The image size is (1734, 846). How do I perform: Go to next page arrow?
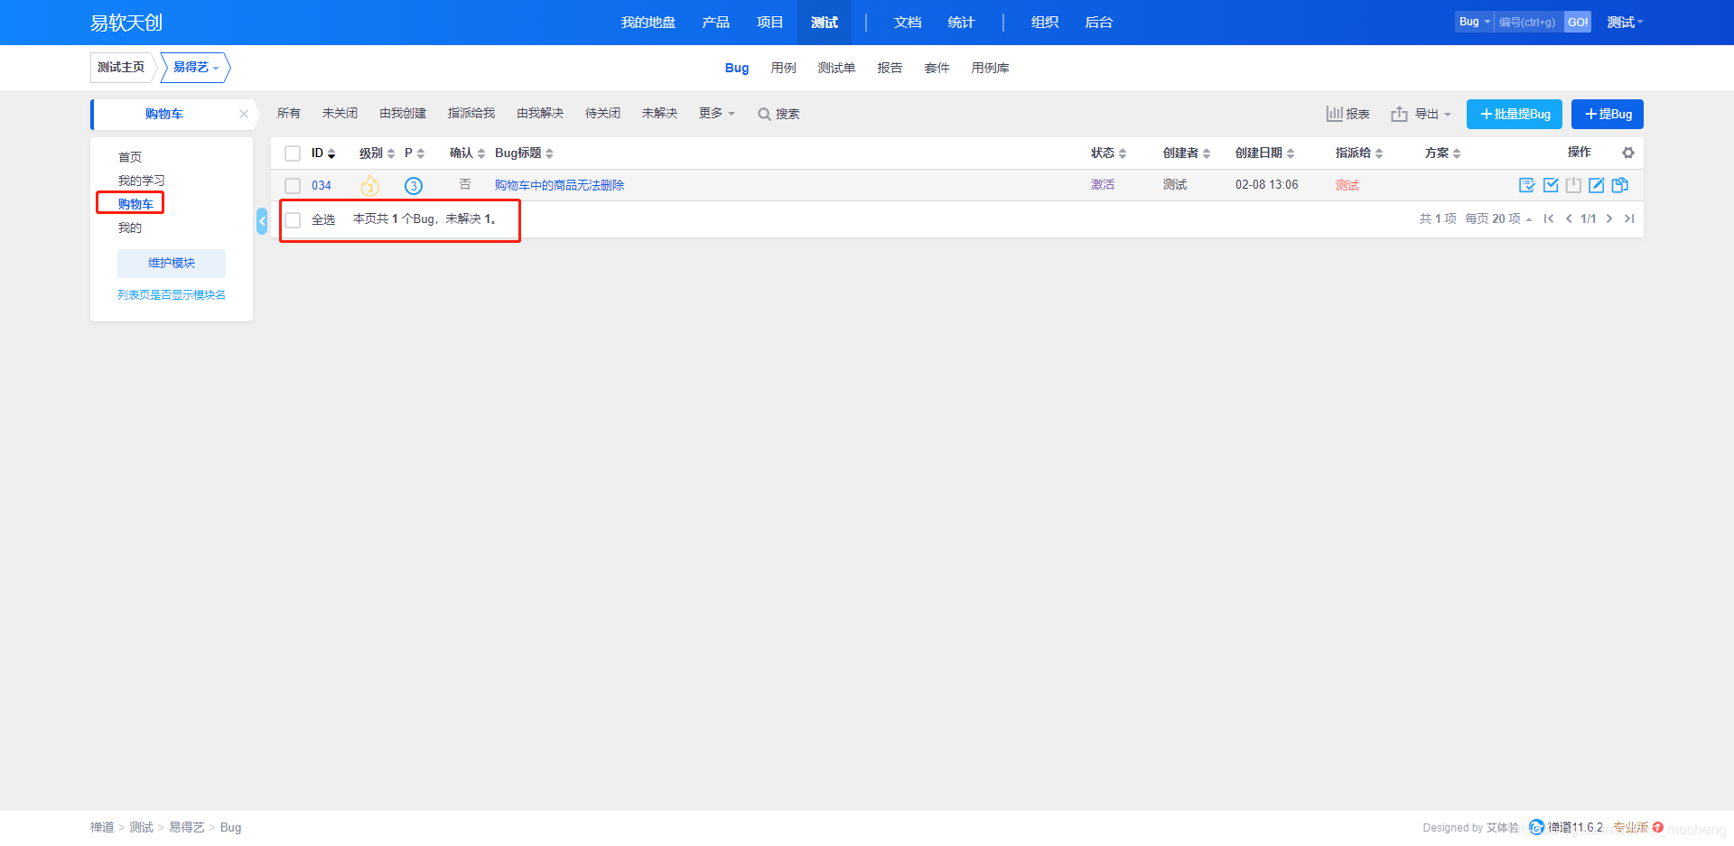click(1609, 218)
